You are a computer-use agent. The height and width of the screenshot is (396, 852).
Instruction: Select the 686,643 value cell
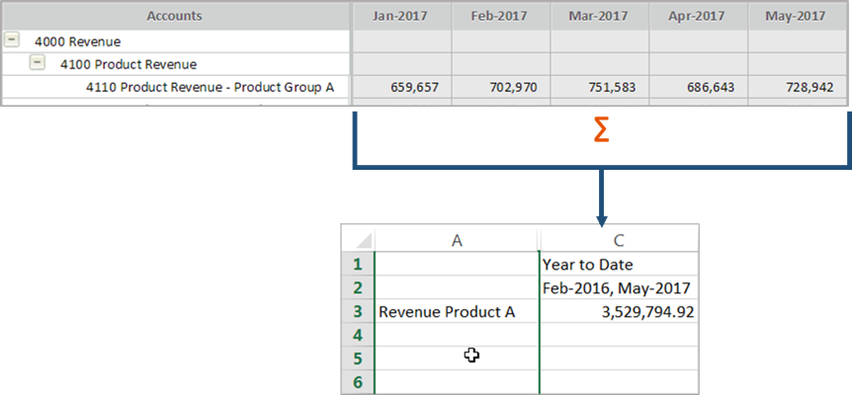tap(698, 87)
